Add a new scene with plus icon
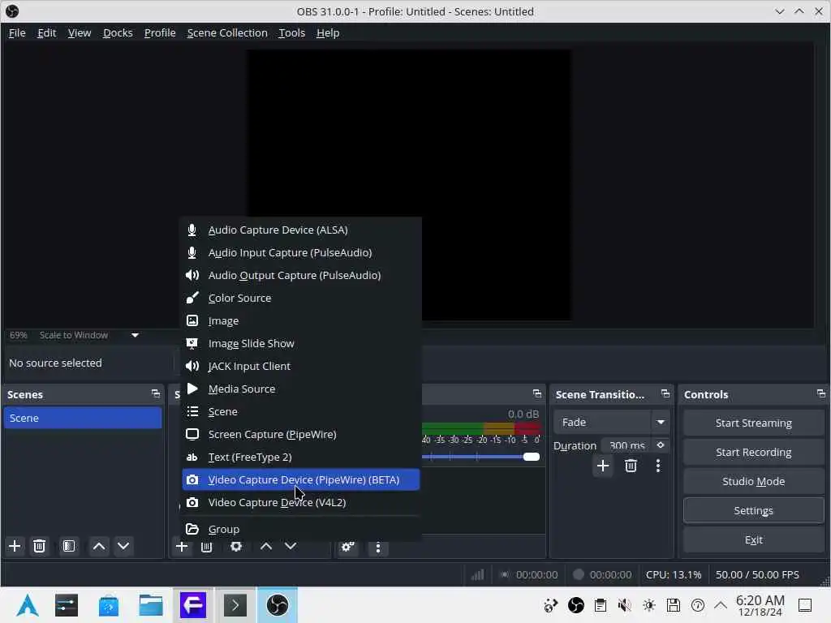 15,546
